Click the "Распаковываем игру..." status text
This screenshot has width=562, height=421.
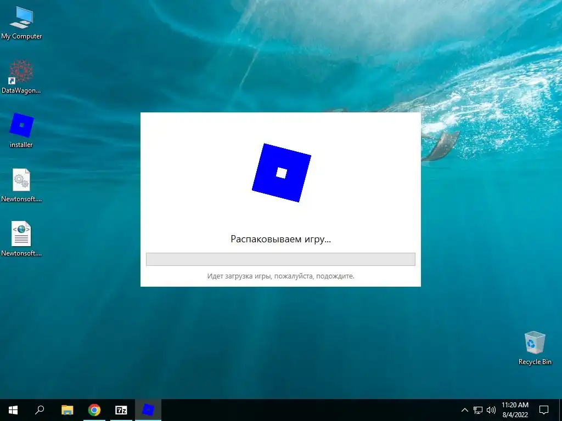(280, 239)
